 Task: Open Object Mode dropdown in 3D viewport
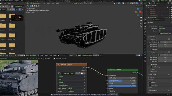pyautogui.click(x=36, y=3)
